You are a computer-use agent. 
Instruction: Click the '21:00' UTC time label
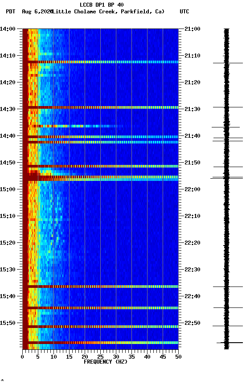[x=193, y=29]
